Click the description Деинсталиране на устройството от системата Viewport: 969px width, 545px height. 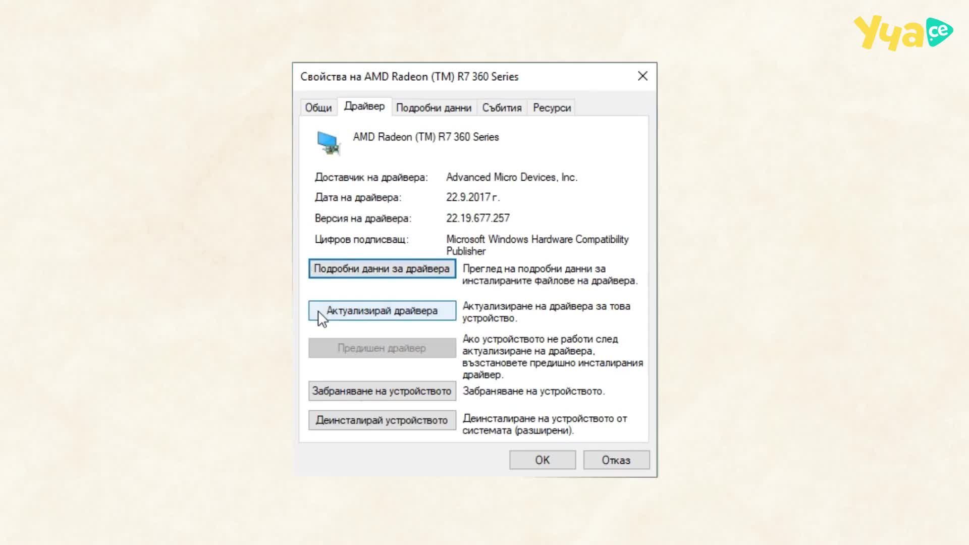coord(545,424)
